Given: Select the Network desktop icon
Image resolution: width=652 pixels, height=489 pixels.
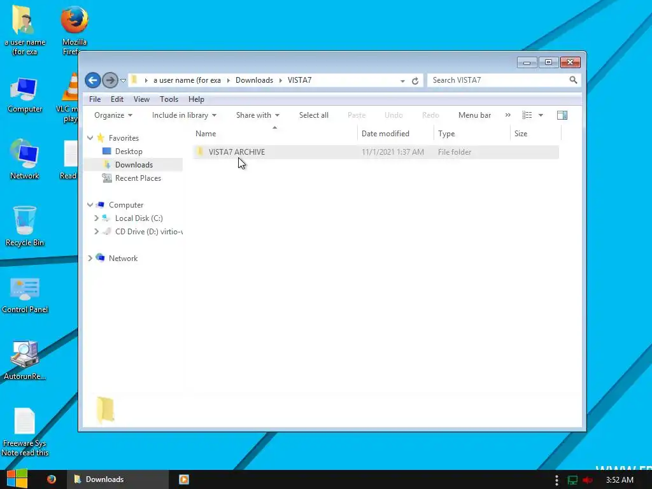Looking at the screenshot, I should coord(25,160).
